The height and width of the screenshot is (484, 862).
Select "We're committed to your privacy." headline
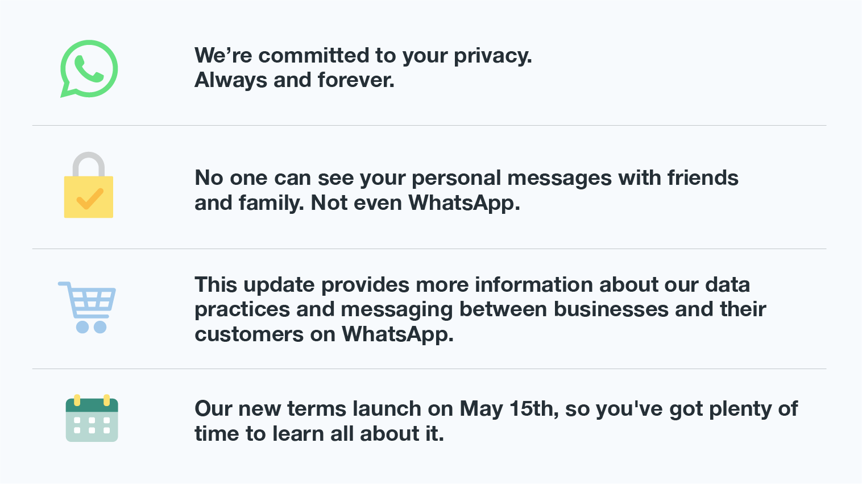point(363,56)
